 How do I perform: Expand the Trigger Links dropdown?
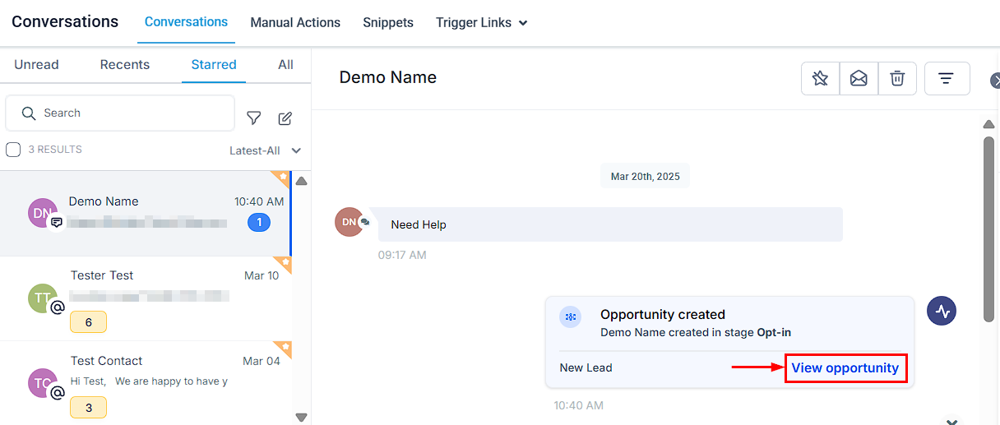tap(481, 23)
